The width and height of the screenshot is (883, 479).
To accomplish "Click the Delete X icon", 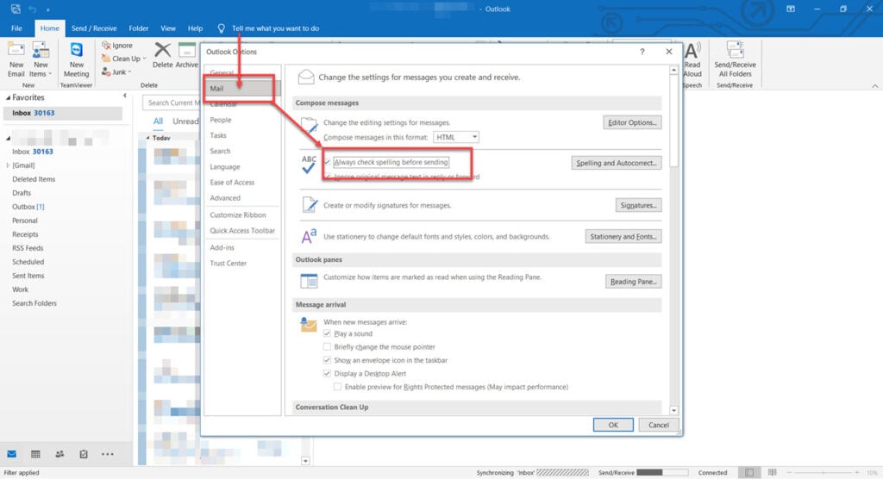I will pyautogui.click(x=163, y=51).
